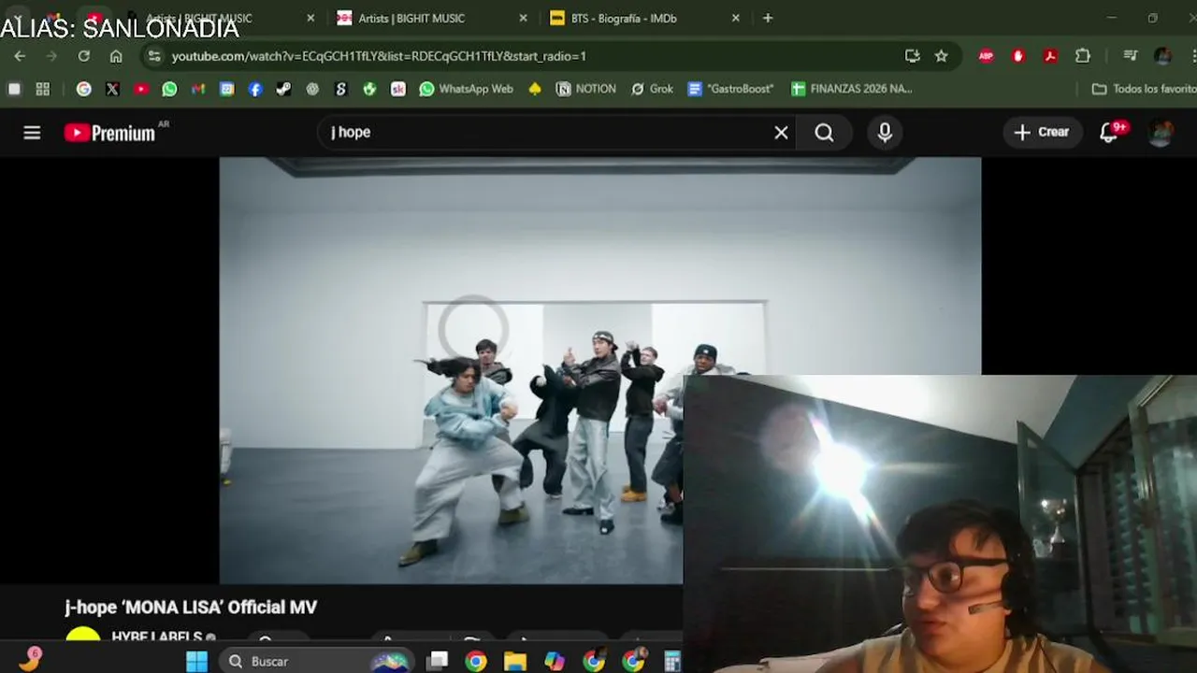The width and height of the screenshot is (1197, 673).
Task: Open ChatGPT bookmark icon
Action: (x=312, y=89)
